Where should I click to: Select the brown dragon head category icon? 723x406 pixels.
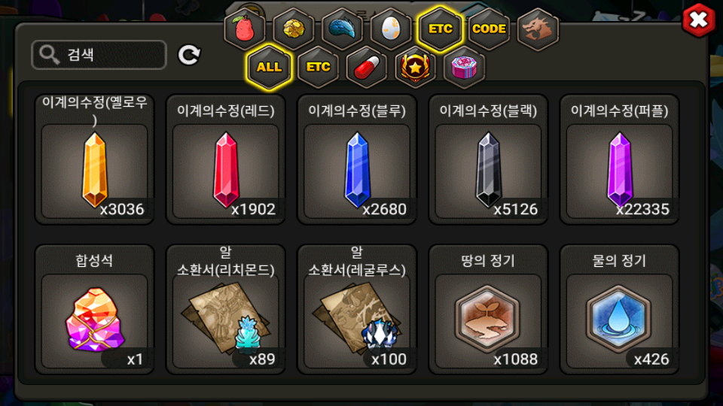(538, 29)
